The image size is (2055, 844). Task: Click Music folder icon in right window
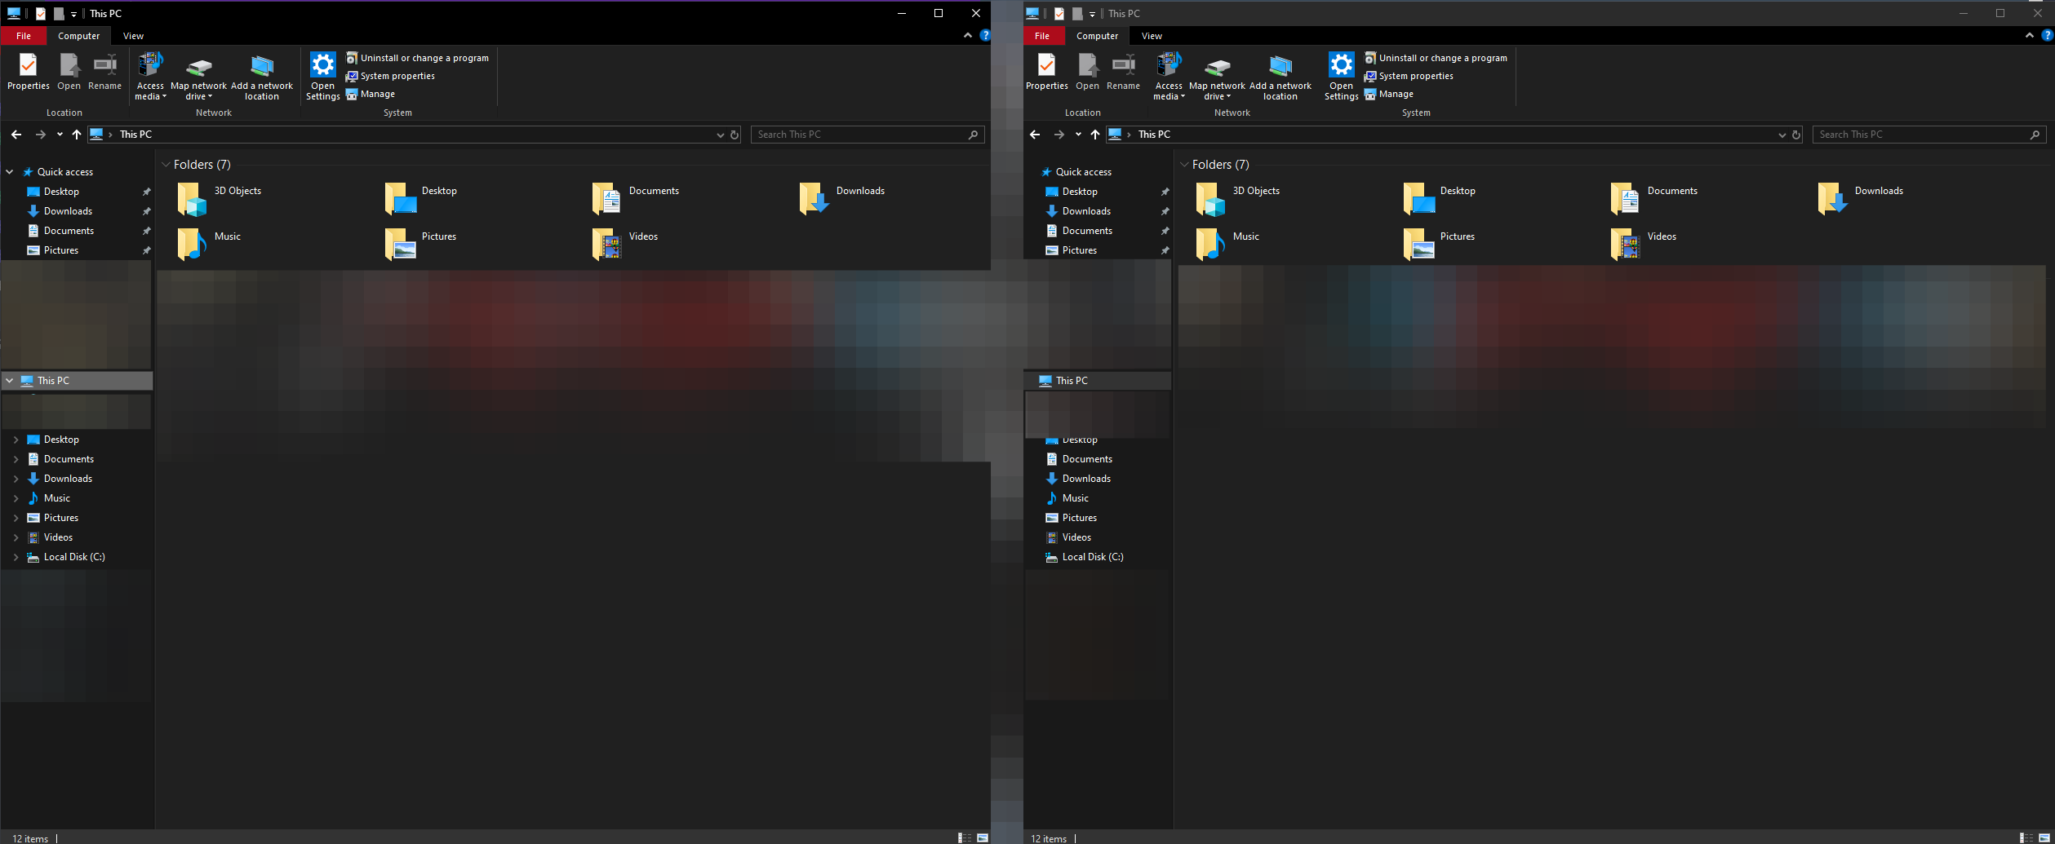click(x=1211, y=244)
